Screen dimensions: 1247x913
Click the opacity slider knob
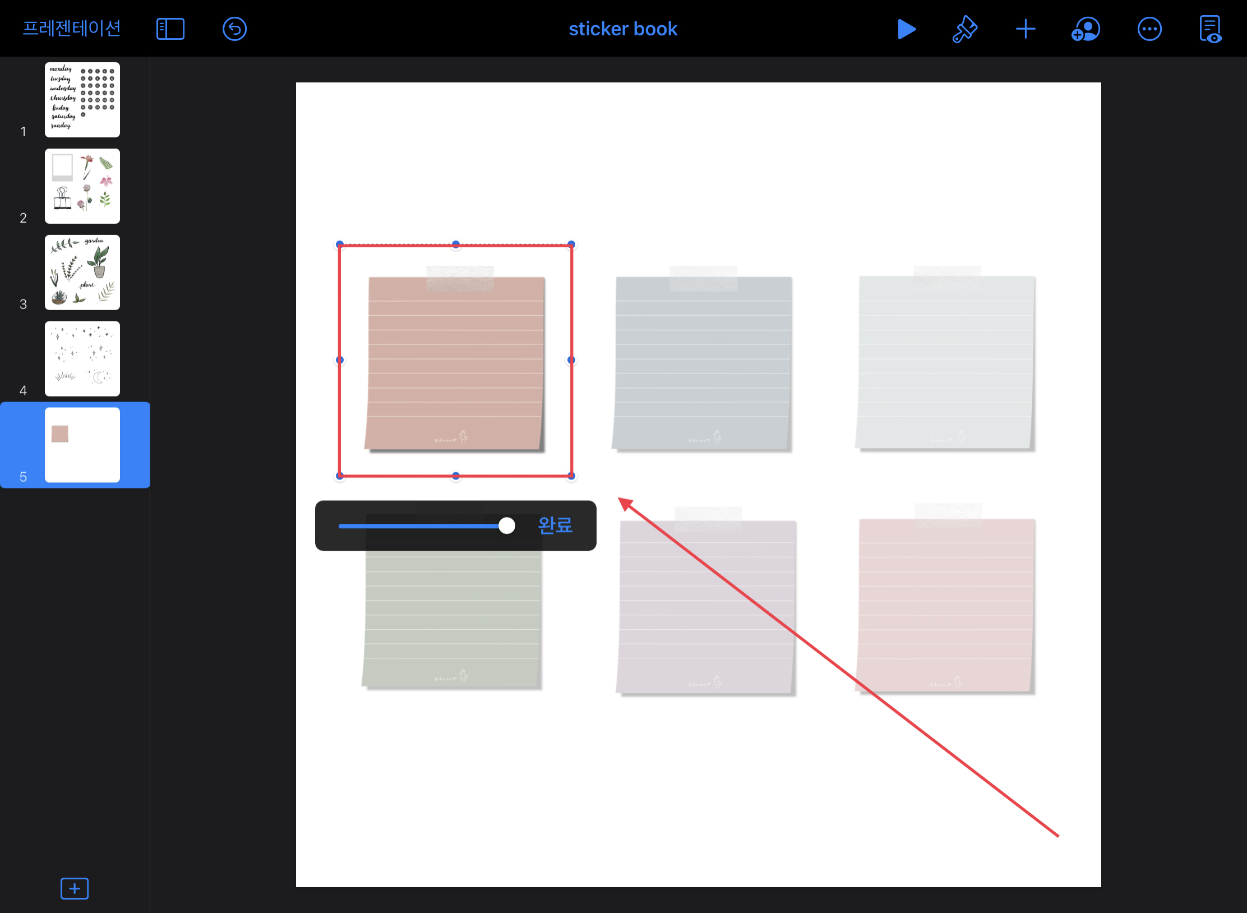pyautogui.click(x=507, y=525)
